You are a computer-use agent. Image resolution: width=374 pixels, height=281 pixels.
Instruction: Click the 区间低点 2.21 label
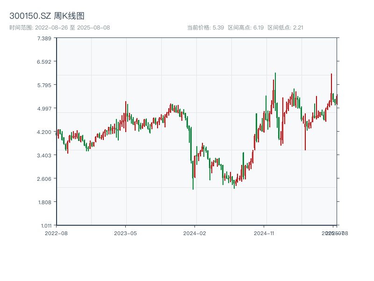(285, 28)
